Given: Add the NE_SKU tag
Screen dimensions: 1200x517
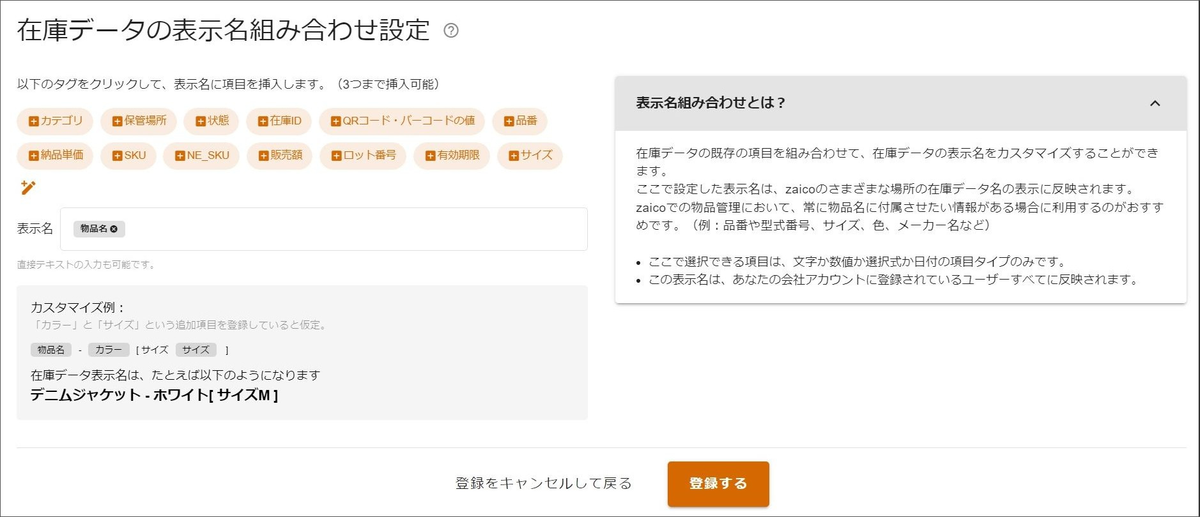Looking at the screenshot, I should click(x=201, y=155).
